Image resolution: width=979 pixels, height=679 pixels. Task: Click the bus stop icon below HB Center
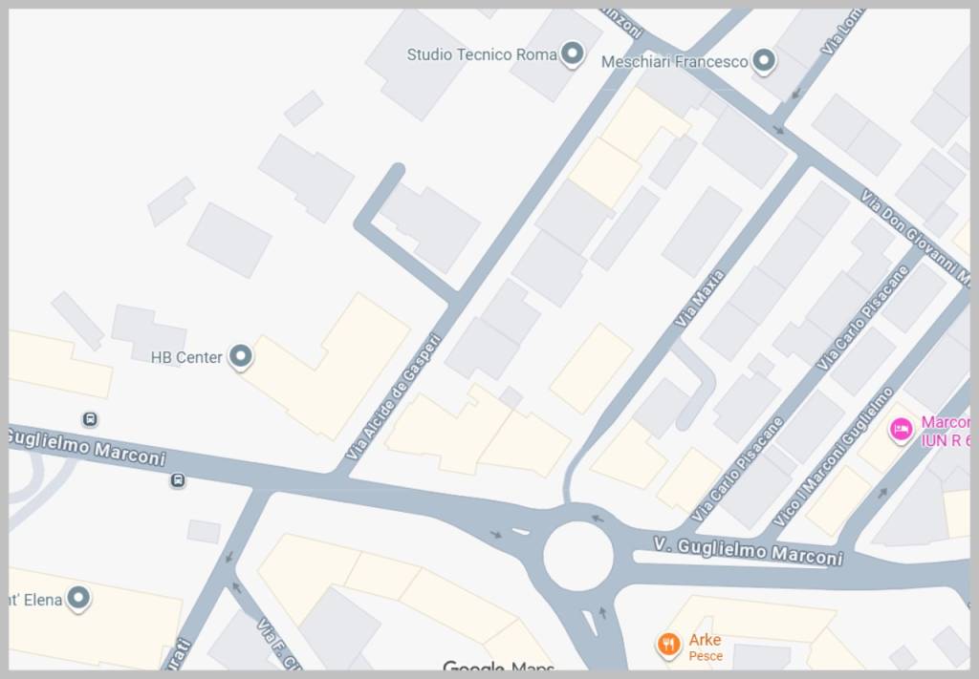(90, 419)
